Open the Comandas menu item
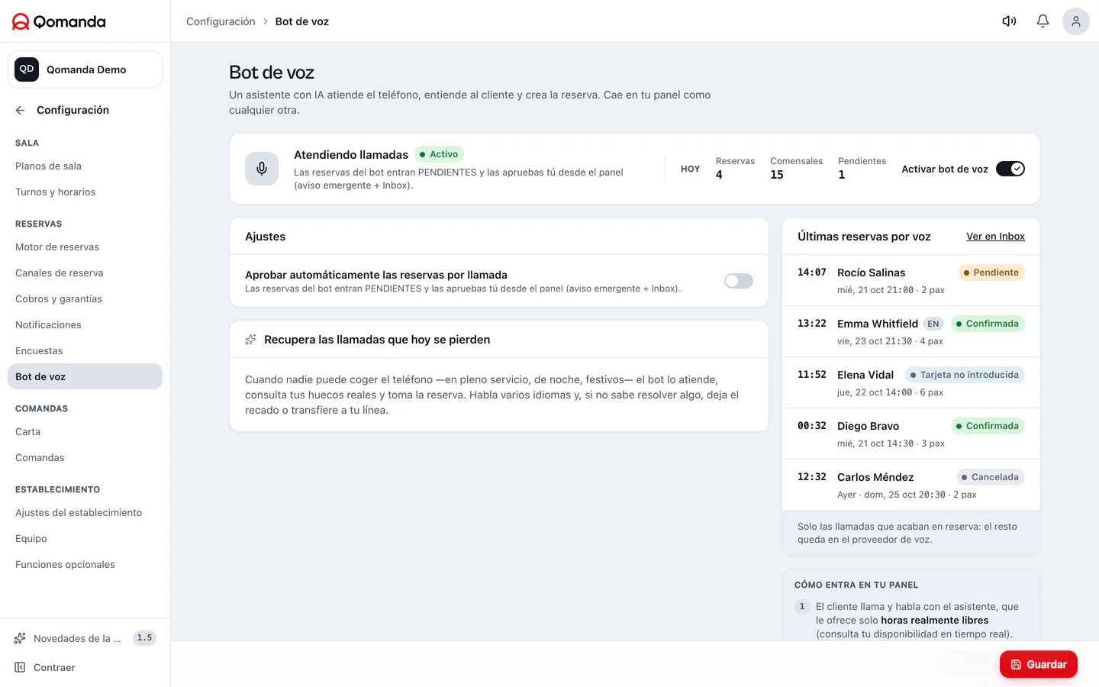The height and width of the screenshot is (687, 1099). coord(85,458)
